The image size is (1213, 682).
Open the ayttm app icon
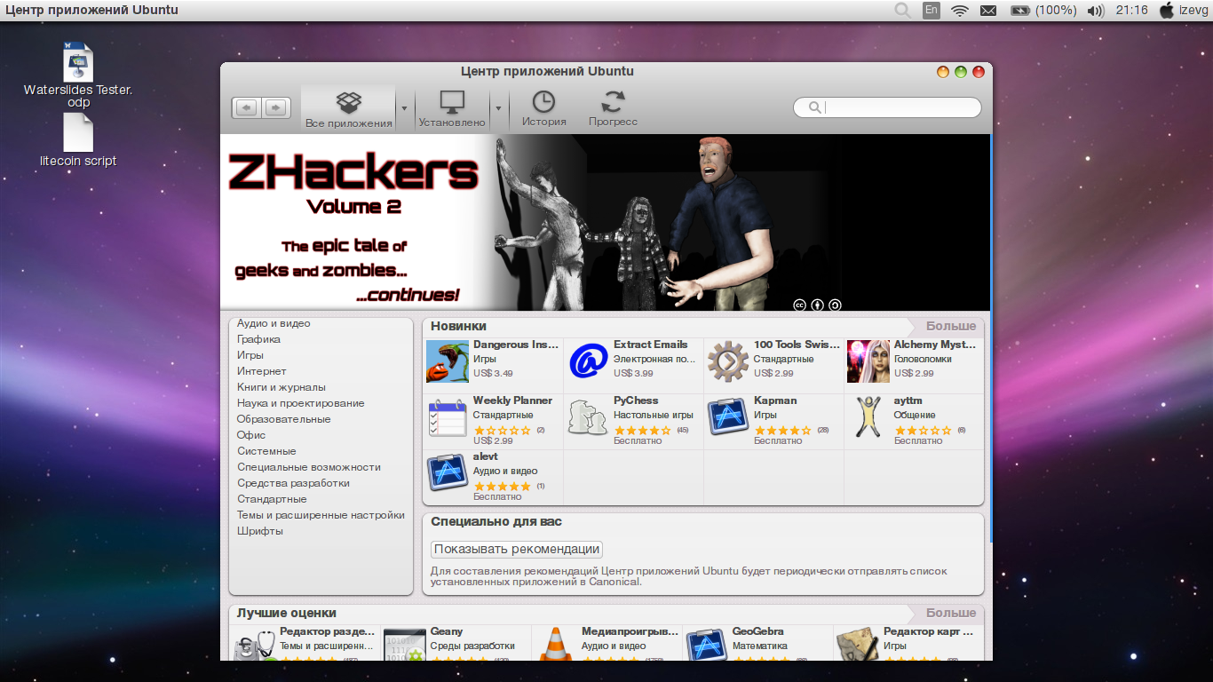pos(868,417)
